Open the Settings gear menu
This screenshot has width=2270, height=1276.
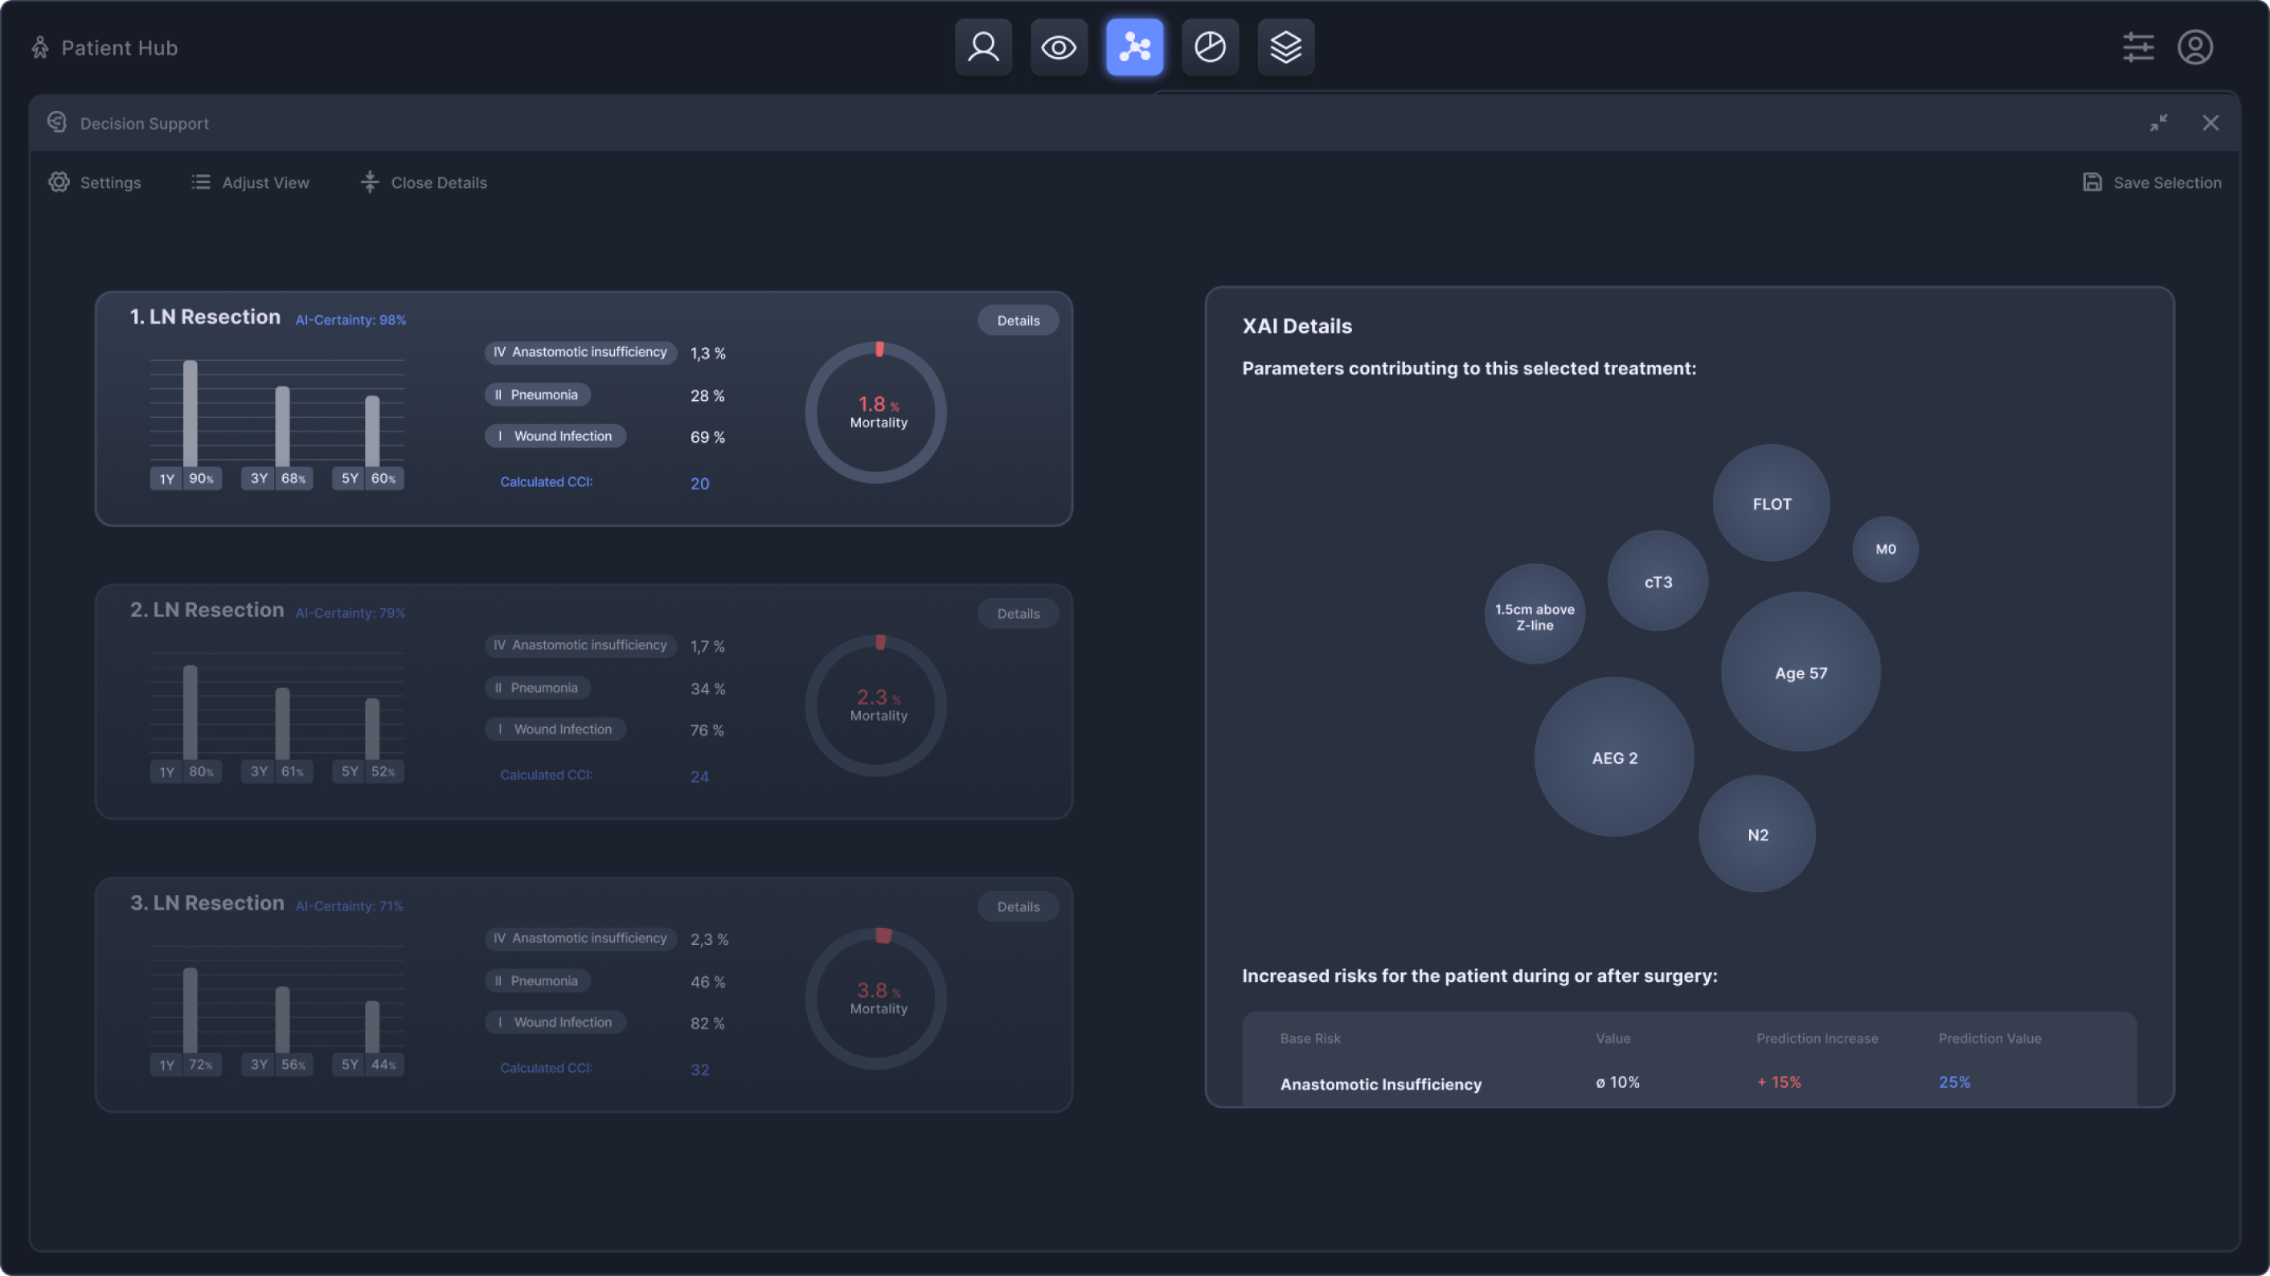point(94,182)
